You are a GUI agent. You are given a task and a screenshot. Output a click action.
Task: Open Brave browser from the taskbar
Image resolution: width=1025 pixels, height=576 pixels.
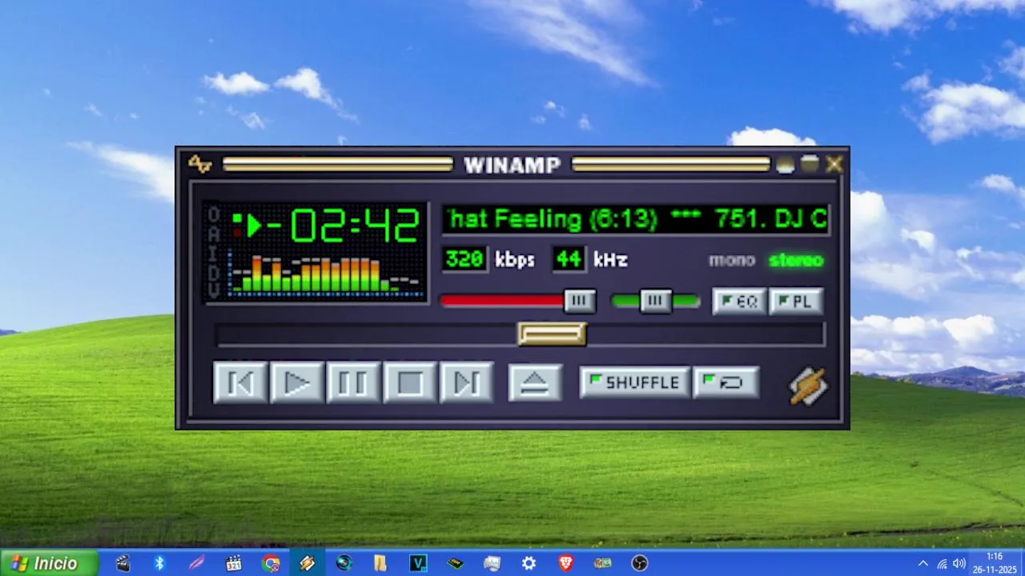[565, 563]
